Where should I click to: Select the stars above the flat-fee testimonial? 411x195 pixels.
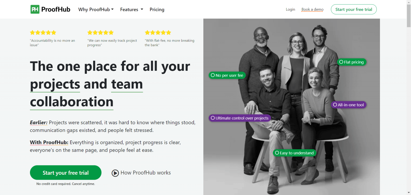[158, 32]
